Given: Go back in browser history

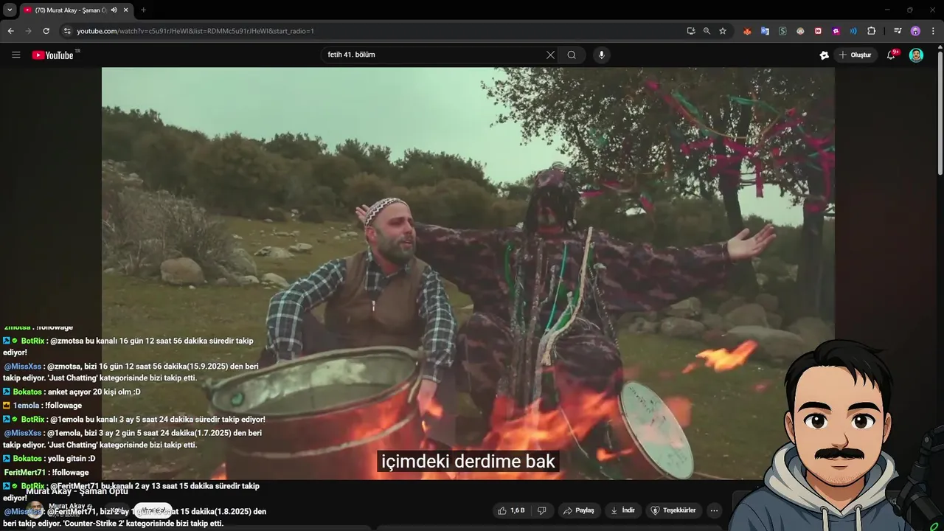Looking at the screenshot, I should point(11,31).
